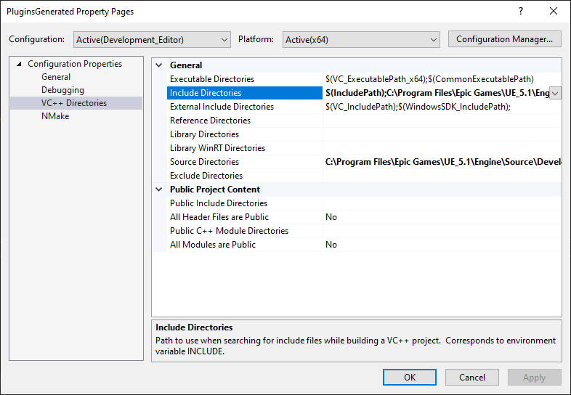Click the Apply button
571x395 pixels.
click(534, 377)
